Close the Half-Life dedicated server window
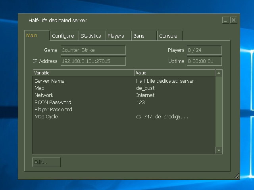Screen dimensions: 254x190 point(233,20)
